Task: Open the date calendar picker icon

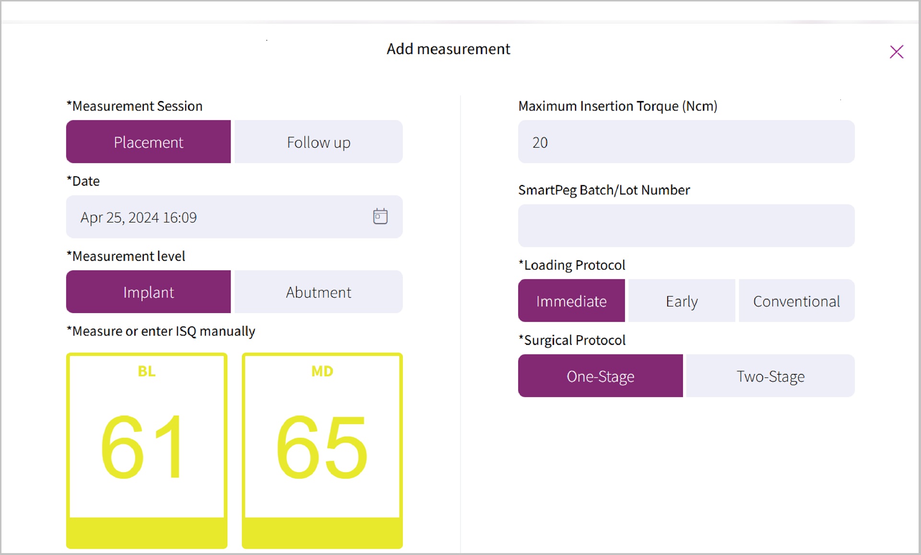Action: 380,216
